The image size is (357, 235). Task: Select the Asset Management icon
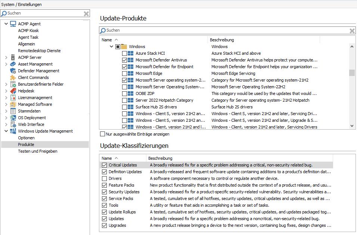(12, 64)
